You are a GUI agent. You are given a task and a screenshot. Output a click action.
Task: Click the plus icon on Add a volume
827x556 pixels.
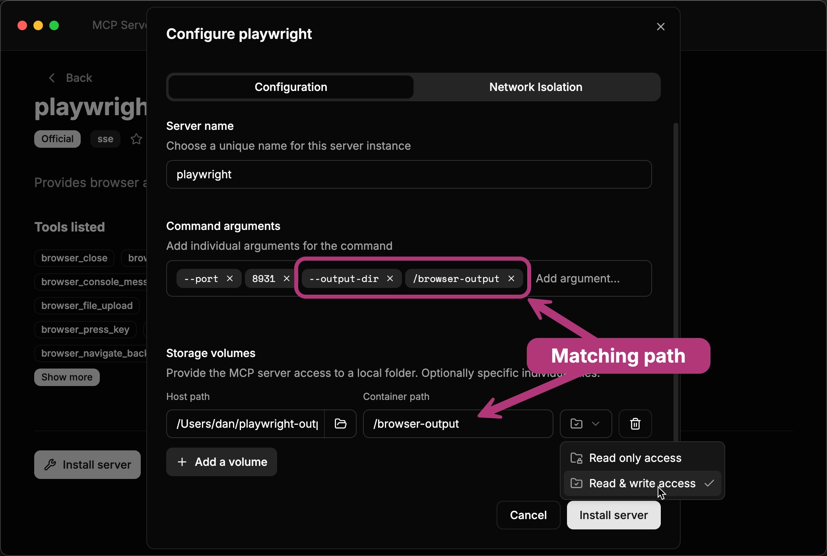pos(182,461)
